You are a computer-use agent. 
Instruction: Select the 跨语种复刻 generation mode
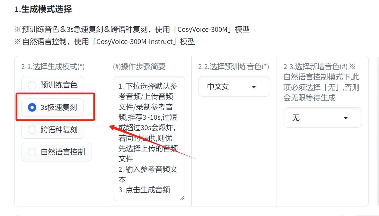[52, 130]
